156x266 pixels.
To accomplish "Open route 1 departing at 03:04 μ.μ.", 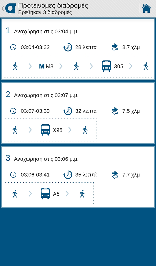I will point(78,49).
